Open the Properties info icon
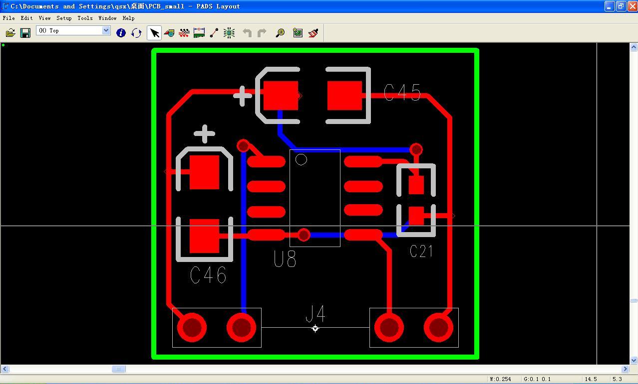The width and height of the screenshot is (638, 384). click(x=121, y=33)
